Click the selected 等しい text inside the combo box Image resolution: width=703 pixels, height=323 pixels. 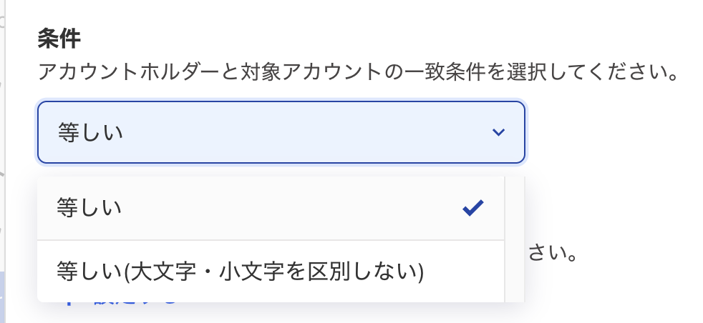pos(90,133)
